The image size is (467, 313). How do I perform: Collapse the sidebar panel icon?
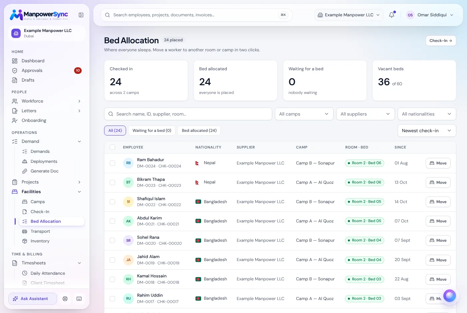tap(81, 15)
